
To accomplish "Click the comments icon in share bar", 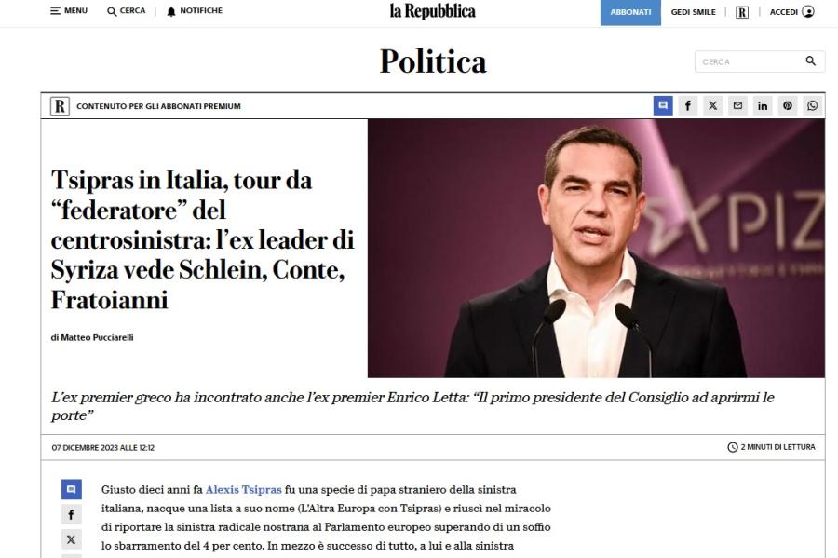I will tap(663, 105).
